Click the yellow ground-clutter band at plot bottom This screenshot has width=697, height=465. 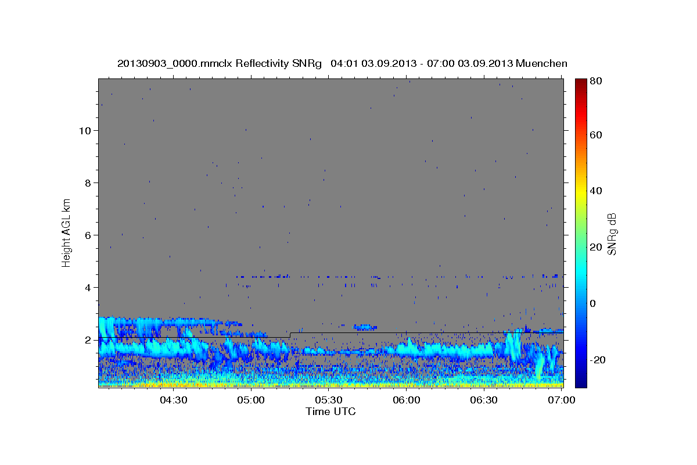click(x=330, y=384)
